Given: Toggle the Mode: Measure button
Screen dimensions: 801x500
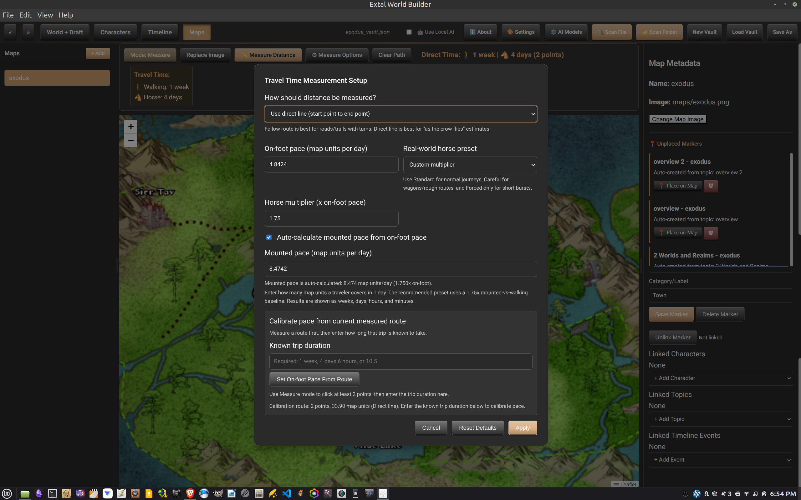Looking at the screenshot, I should pyautogui.click(x=150, y=55).
